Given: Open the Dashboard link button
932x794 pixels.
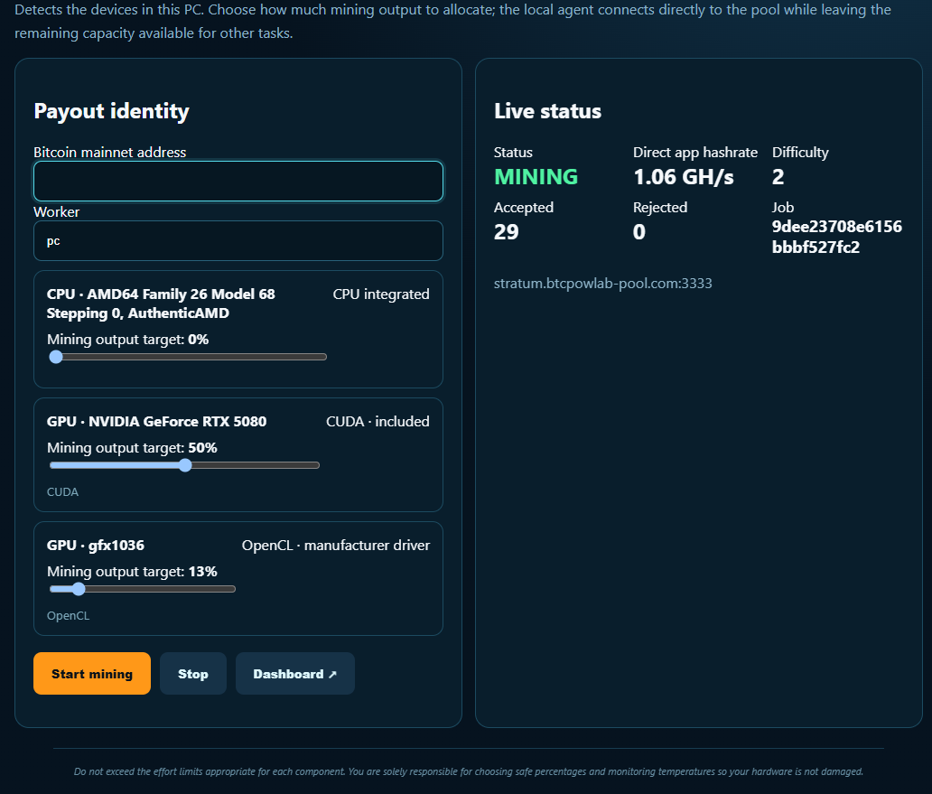Looking at the screenshot, I should point(294,673).
